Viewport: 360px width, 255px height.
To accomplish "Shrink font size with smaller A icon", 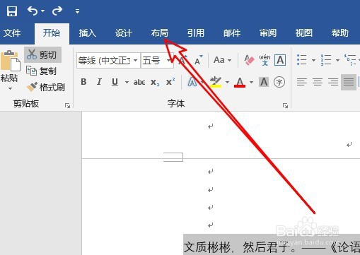I will 198,60.
